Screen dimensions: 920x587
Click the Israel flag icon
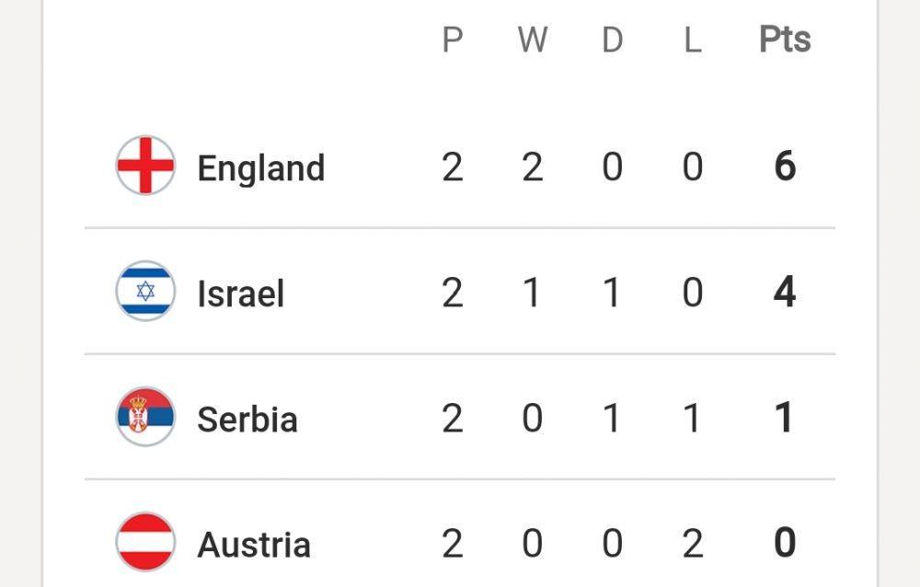pyautogui.click(x=145, y=291)
